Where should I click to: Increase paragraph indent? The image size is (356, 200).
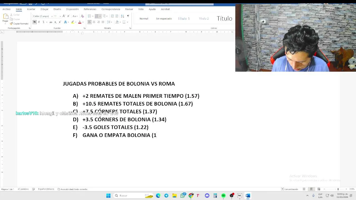pos(117,16)
